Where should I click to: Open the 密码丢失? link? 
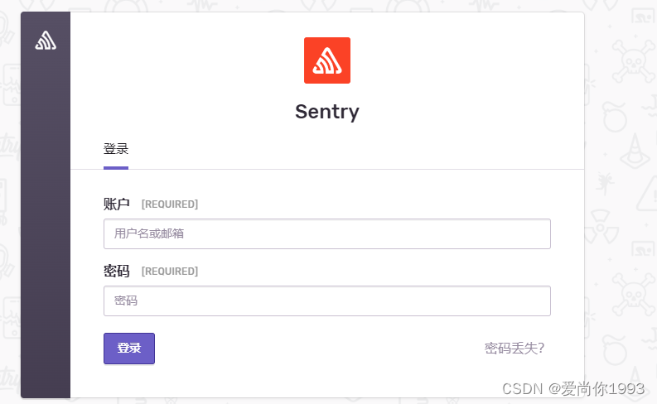coord(514,349)
